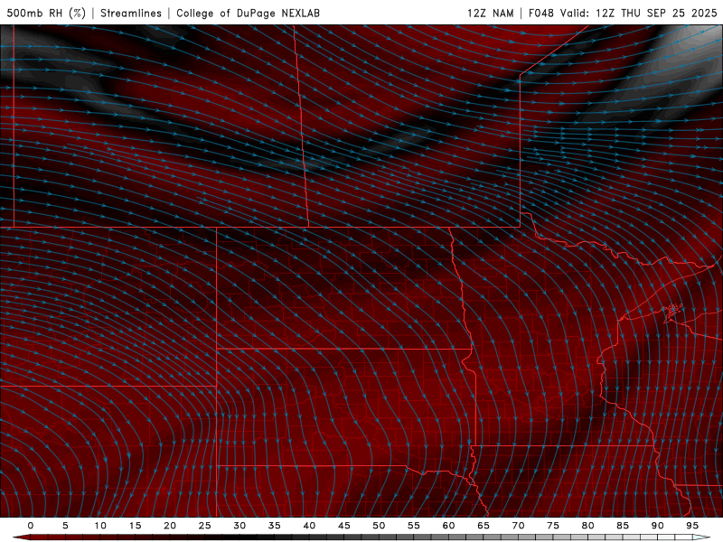The width and height of the screenshot is (723, 542).
Task: Click the colorbar label "20"
Action: 170,526
